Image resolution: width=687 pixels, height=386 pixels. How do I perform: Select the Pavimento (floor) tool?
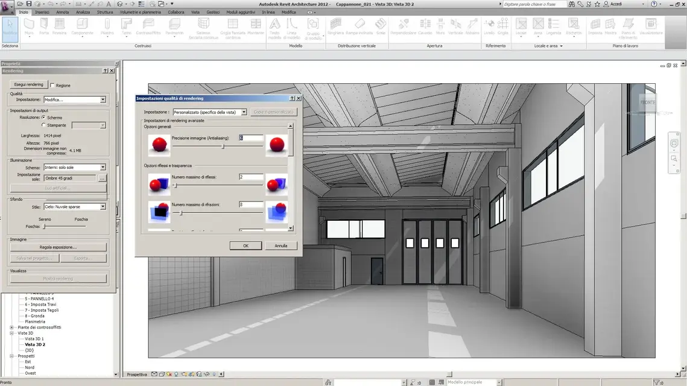(174, 27)
